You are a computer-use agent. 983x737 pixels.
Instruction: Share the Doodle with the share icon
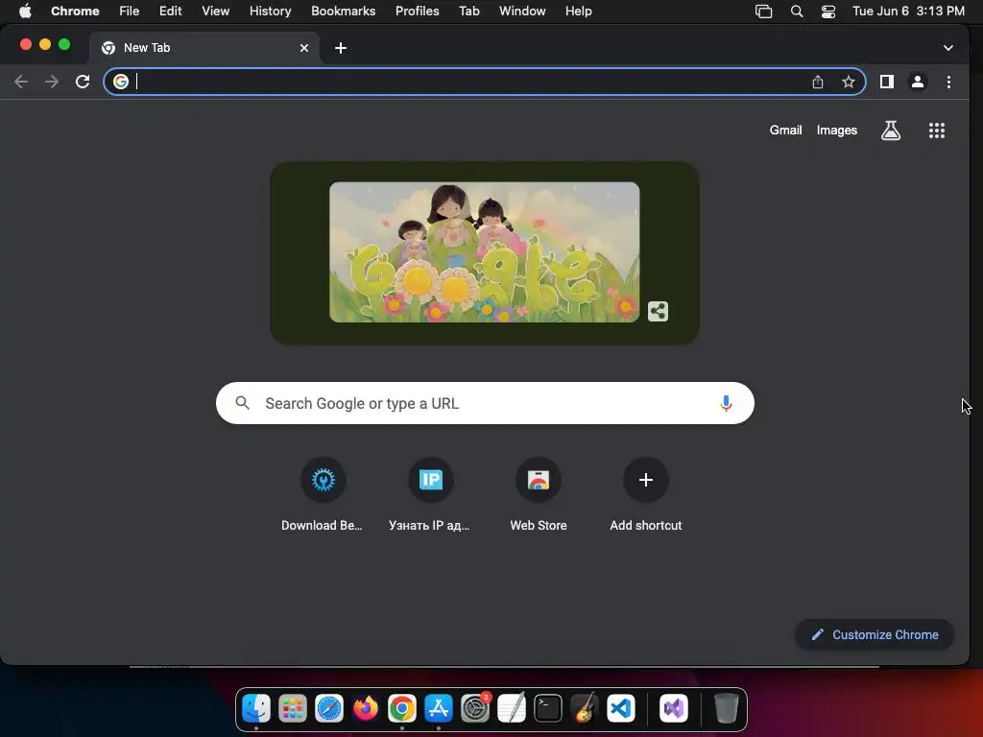(x=658, y=311)
